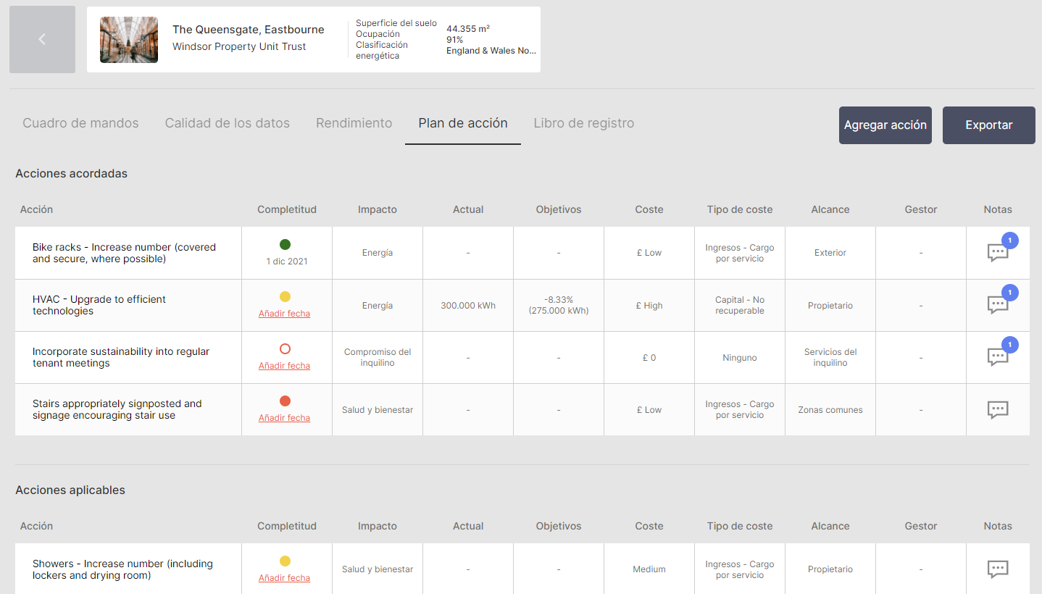Select The Queensgate, Eastbourne property name
The image size is (1042, 594).
249,29
